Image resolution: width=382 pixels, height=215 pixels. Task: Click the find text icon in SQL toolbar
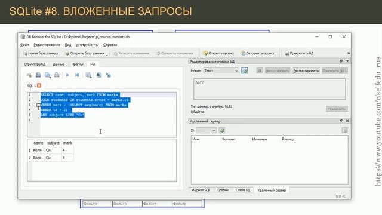click(99, 75)
